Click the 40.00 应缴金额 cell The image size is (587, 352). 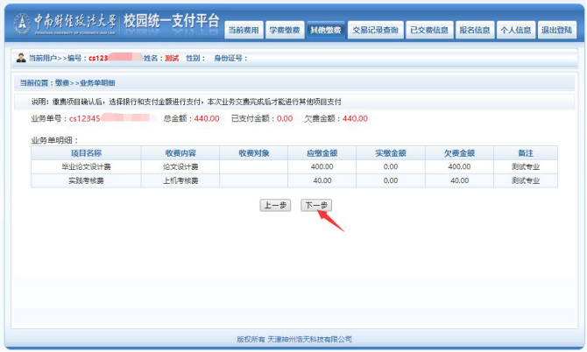click(322, 180)
